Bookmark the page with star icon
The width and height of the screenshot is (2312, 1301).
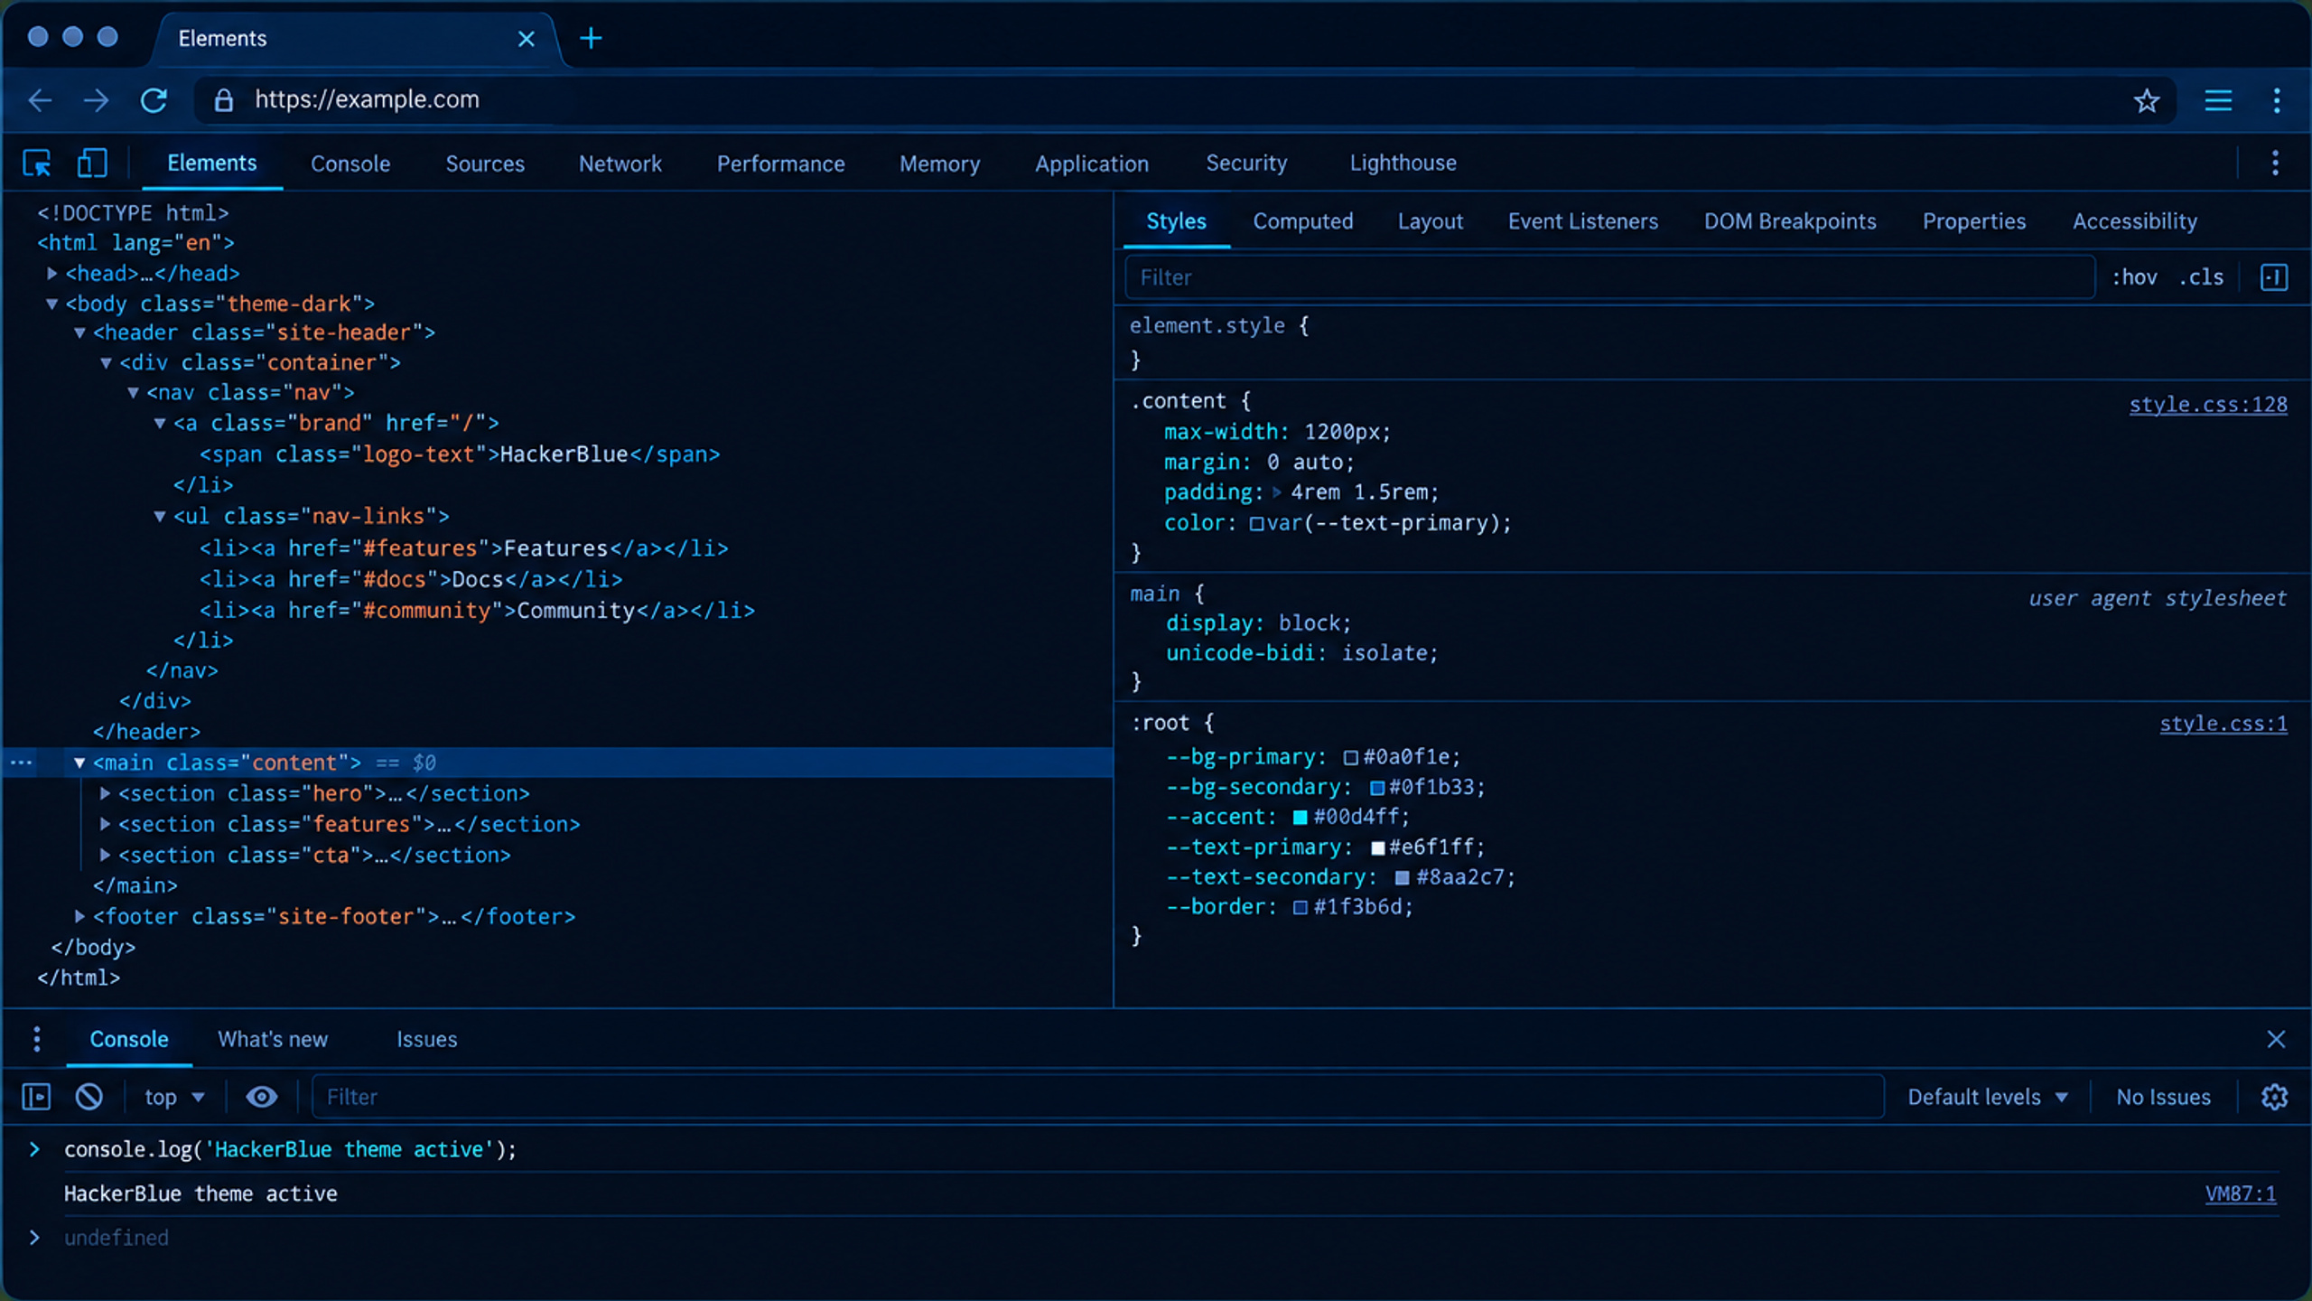tap(2147, 100)
